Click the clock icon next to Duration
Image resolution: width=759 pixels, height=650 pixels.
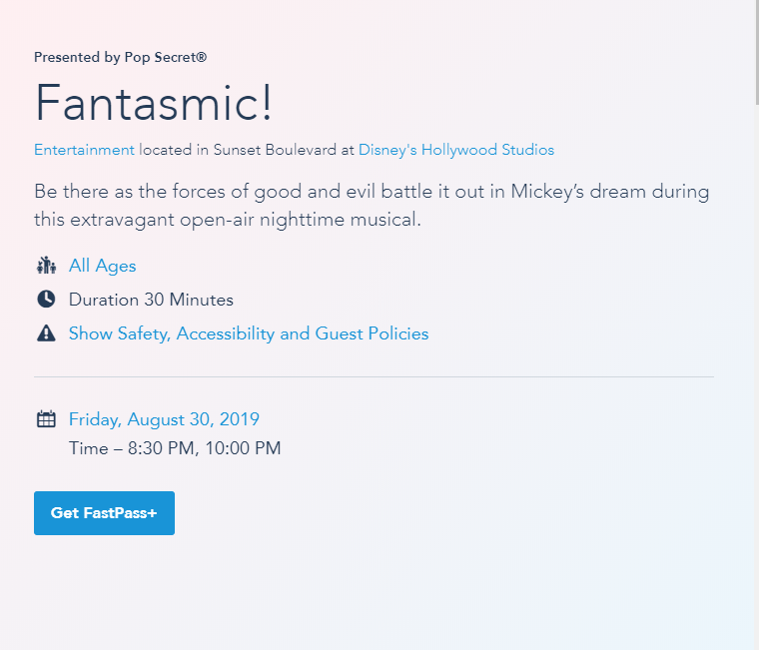(46, 300)
